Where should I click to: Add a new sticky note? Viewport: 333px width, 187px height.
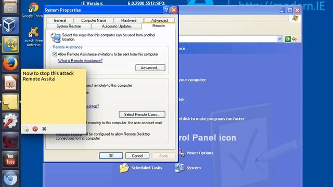27,129
